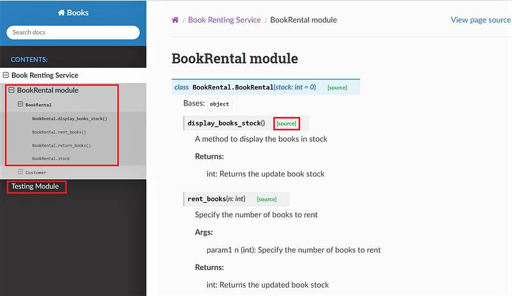Open Testing Module in sidebar
The width and height of the screenshot is (512, 296).
pyautogui.click(x=35, y=186)
